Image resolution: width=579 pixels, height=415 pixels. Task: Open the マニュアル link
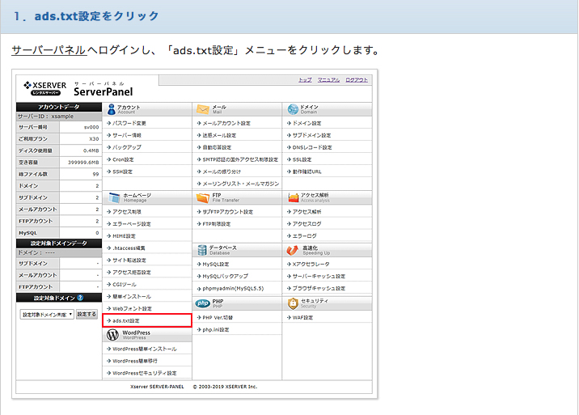pyautogui.click(x=328, y=80)
